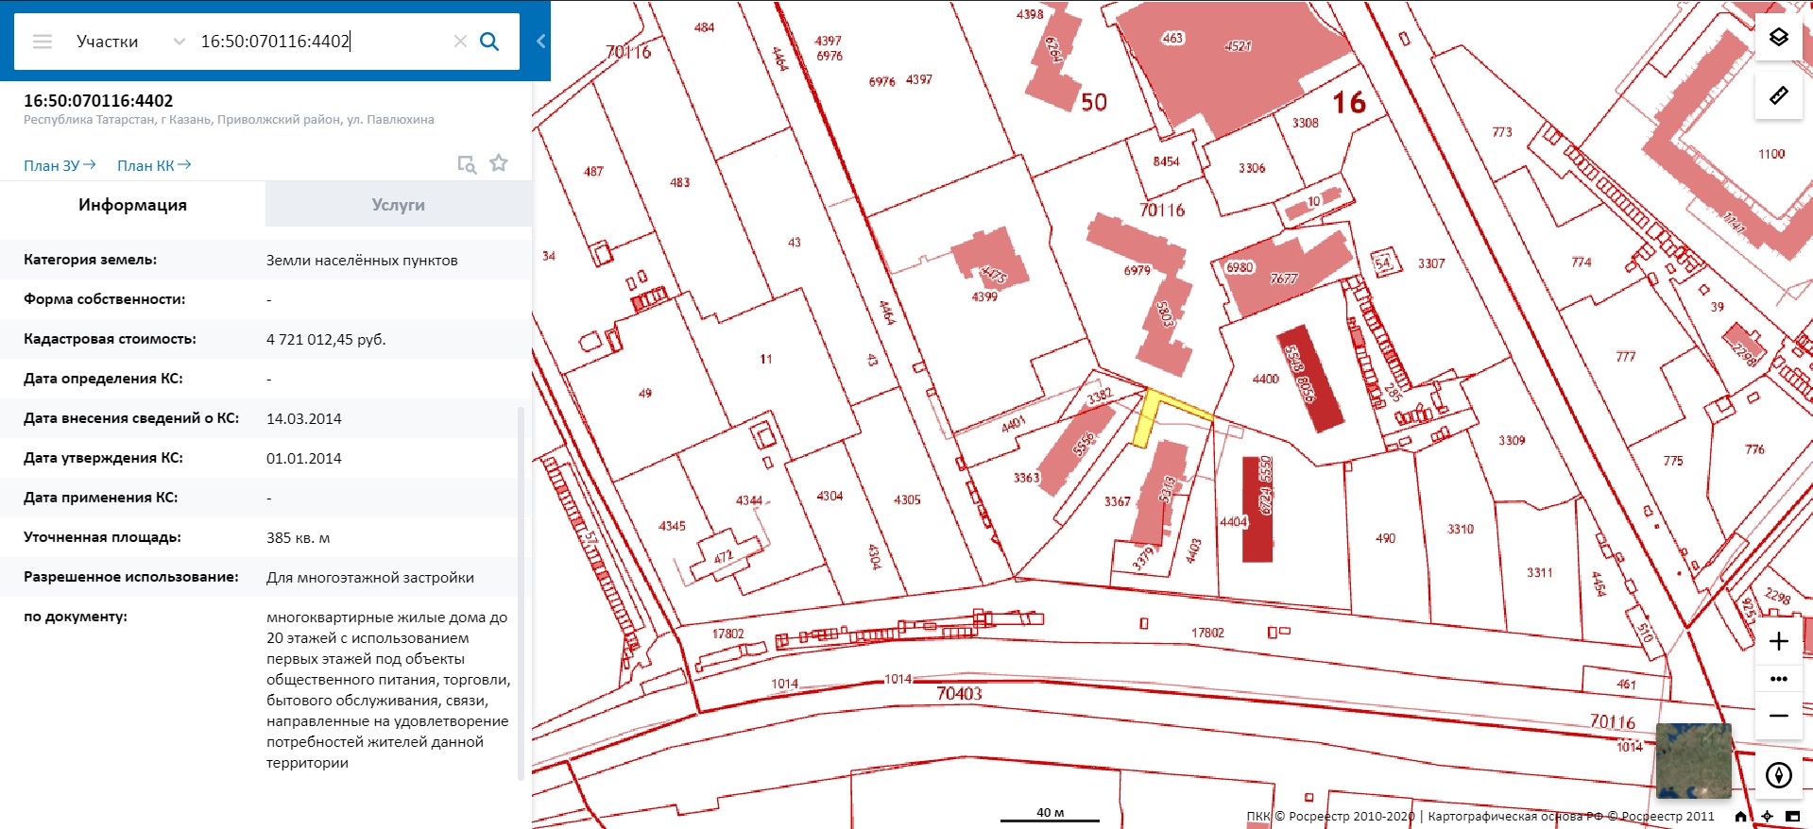Switch basemap via satellite thumbnail
Screen dimensions: 1813x829
(x=1693, y=760)
